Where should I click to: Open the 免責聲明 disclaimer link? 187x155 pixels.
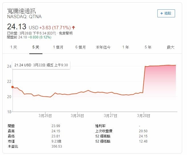coord(65,33)
